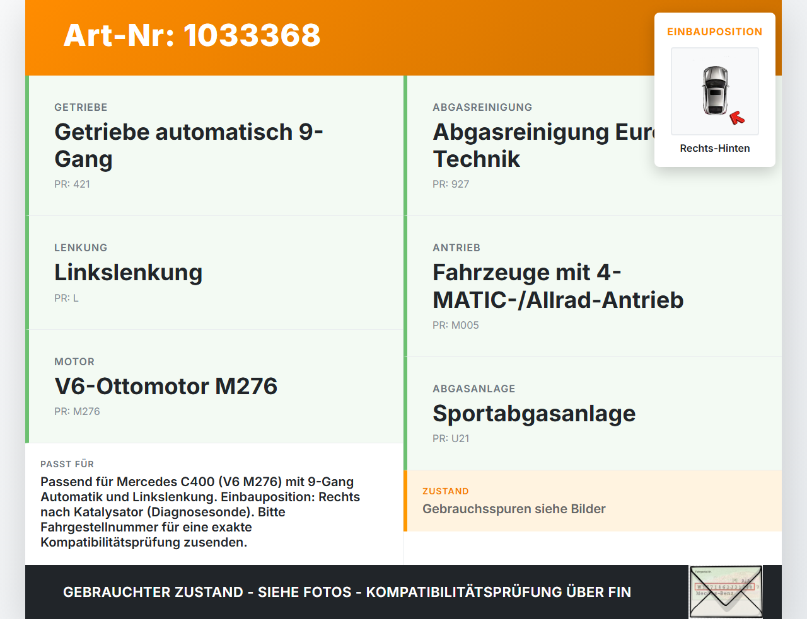Screen dimensions: 807x619
Task: Select the Linkslenkung value
Action: (x=129, y=273)
